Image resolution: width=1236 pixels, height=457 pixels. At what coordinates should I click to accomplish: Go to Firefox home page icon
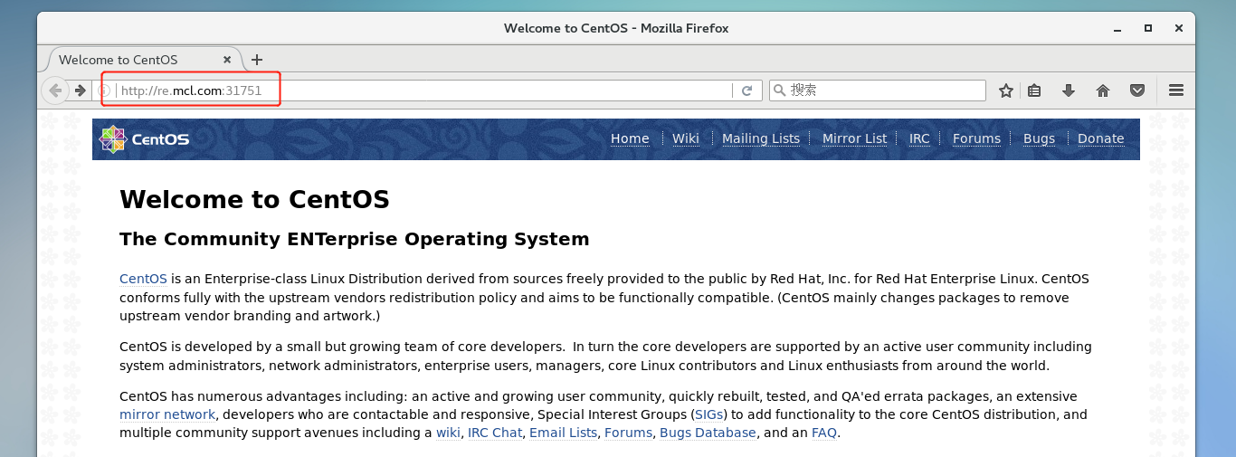[1102, 90]
